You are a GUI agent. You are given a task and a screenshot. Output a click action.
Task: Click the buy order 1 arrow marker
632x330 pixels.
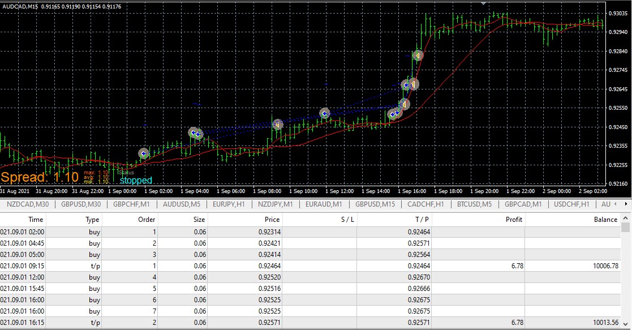tap(144, 153)
